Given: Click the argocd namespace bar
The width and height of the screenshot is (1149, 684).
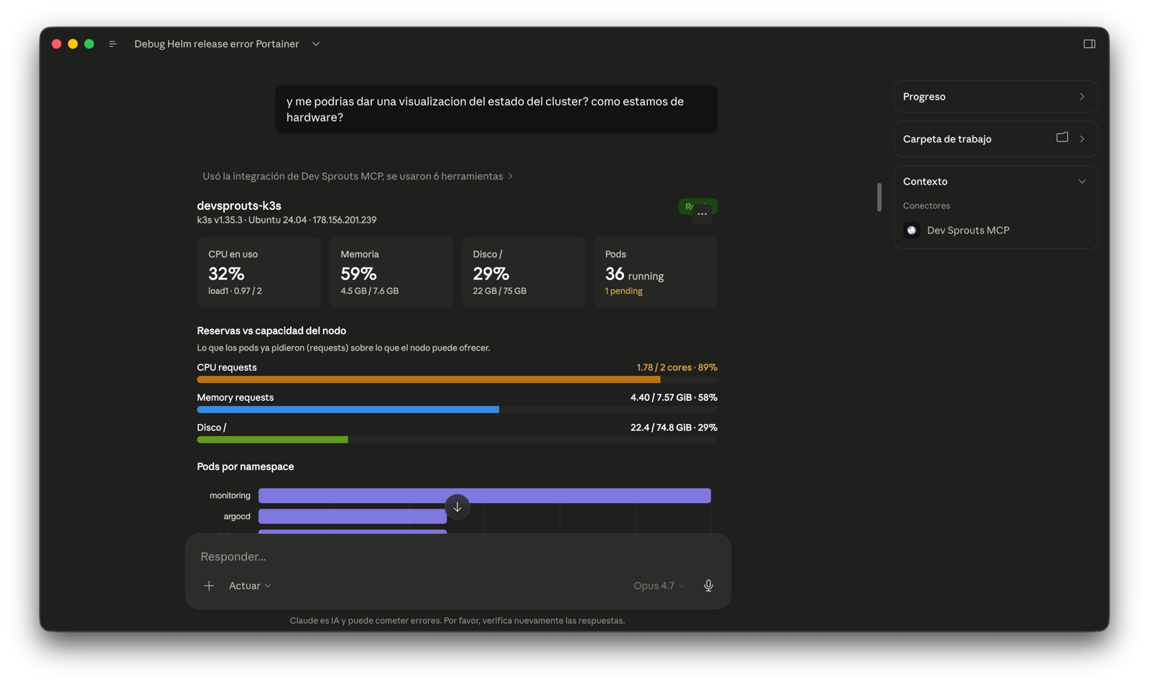Looking at the screenshot, I should click(353, 517).
